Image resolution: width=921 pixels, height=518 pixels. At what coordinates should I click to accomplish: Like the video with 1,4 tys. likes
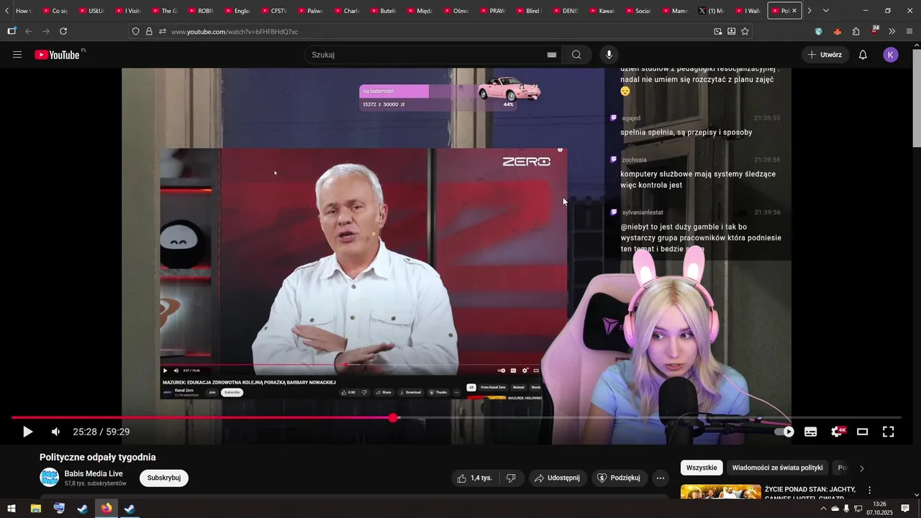tap(475, 478)
